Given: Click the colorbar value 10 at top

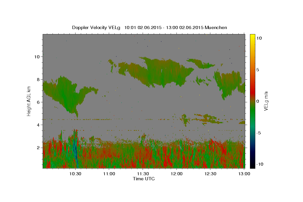Looking at the screenshot, I should tap(259, 38).
